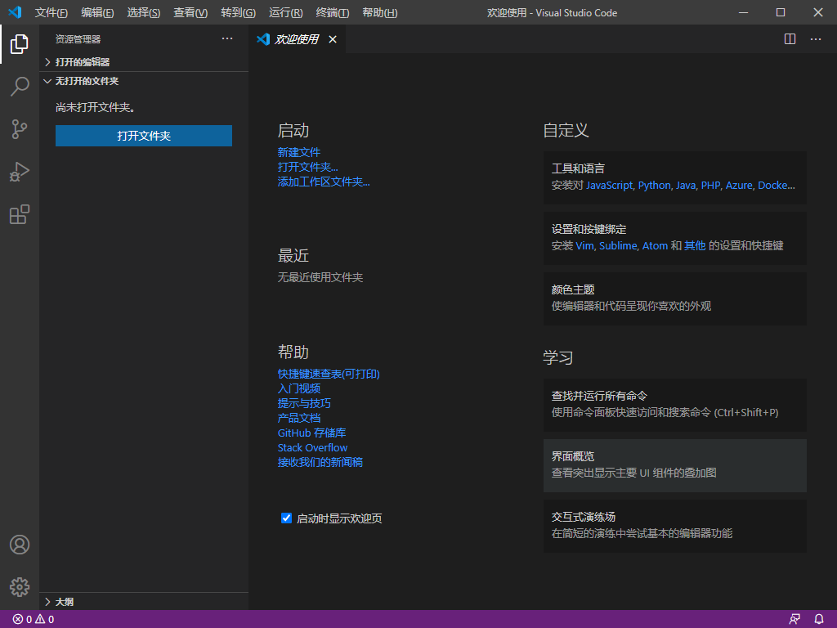Click the Python link in 工具和语言

coord(654,186)
